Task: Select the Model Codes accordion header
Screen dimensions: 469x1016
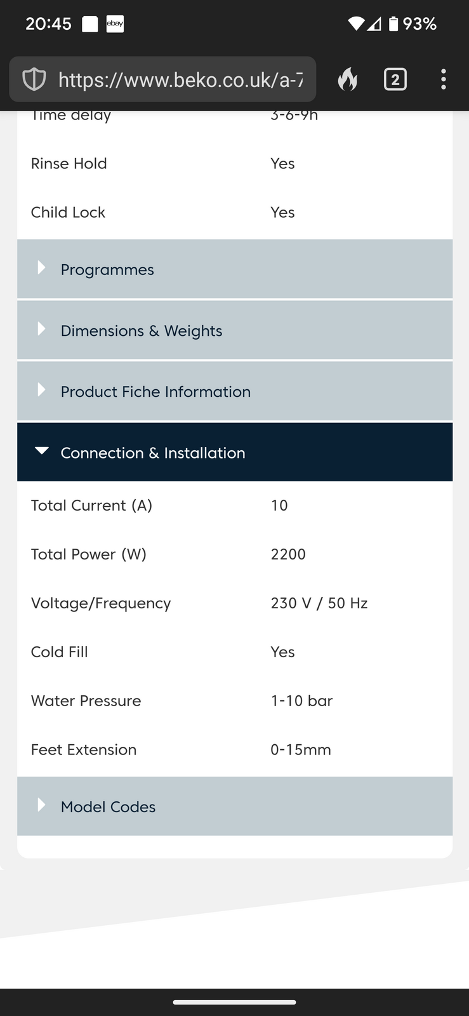Action: click(x=235, y=806)
